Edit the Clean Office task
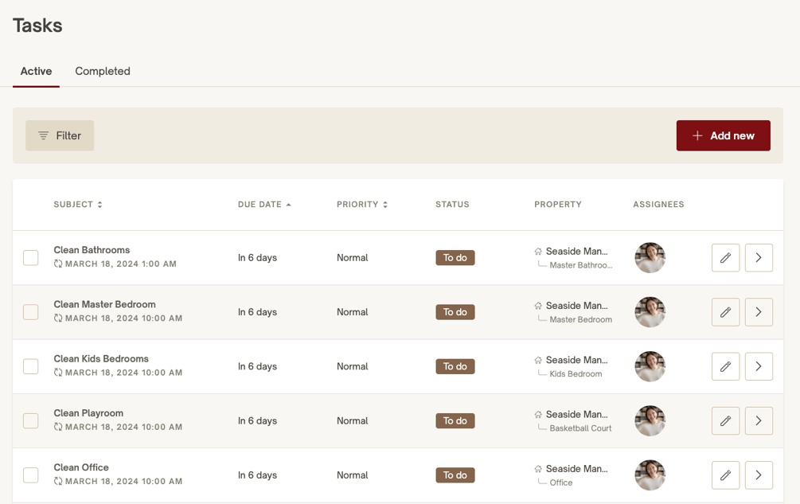Viewport: 800px width, 504px height. pyautogui.click(x=725, y=475)
